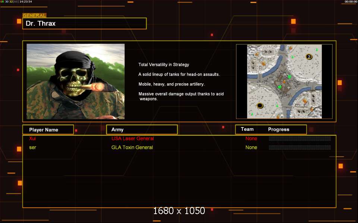The height and width of the screenshot is (223, 358).
Task: Click ser's team value None
Action: (251, 148)
